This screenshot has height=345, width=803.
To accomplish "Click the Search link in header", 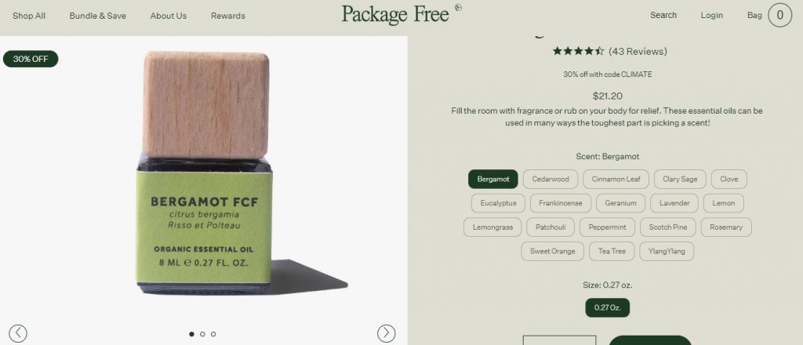I will coord(663,16).
